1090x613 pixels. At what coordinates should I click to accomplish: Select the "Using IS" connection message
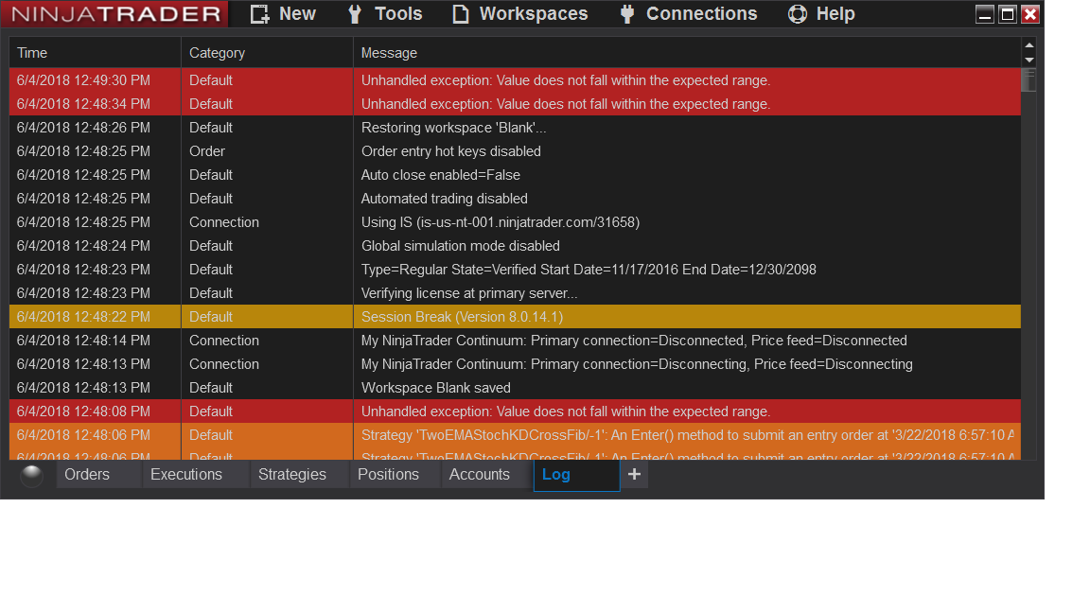(x=500, y=222)
